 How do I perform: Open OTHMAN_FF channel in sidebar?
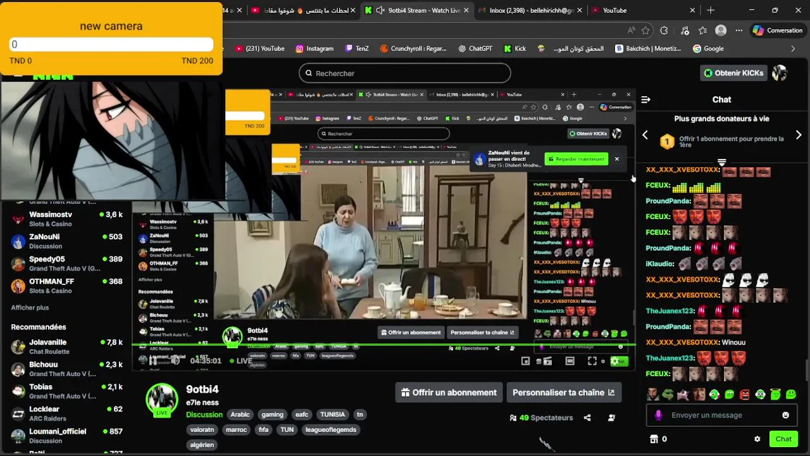(66, 286)
